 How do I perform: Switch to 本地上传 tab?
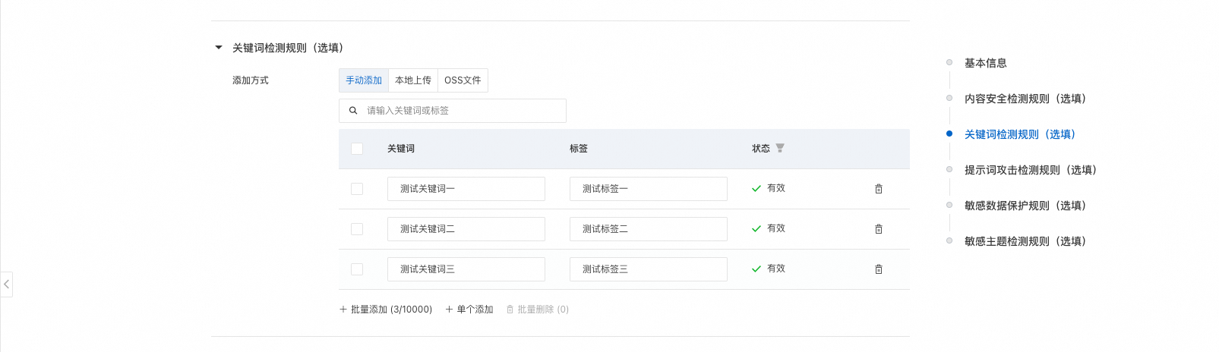(413, 80)
